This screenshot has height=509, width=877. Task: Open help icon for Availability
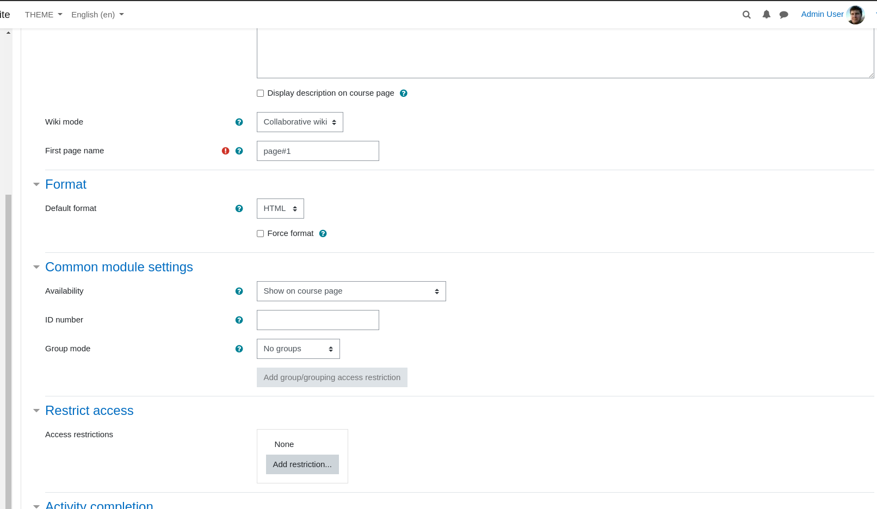239,291
